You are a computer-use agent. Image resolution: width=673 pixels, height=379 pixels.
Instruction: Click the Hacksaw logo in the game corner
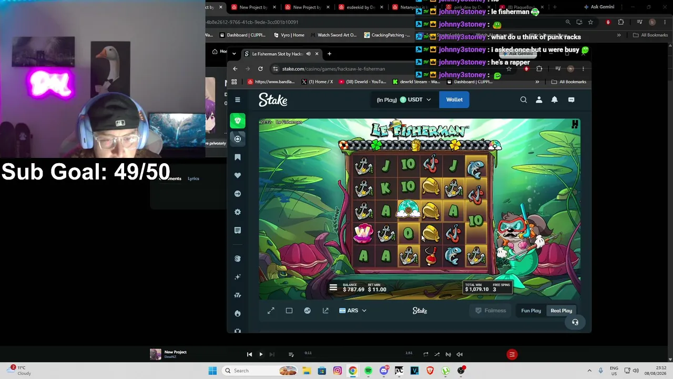575,124
